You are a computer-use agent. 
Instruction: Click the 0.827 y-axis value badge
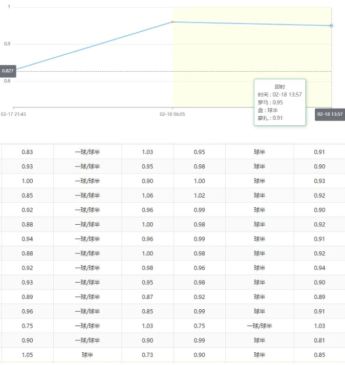coord(8,71)
